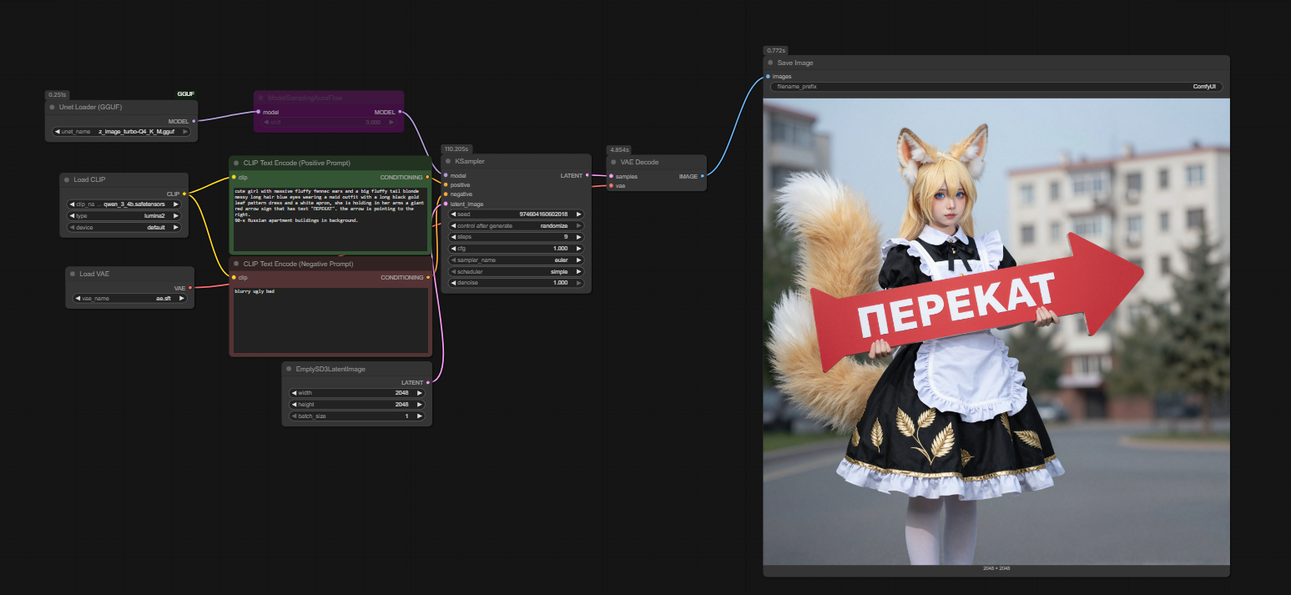Collapse the Load CLIP node dot
Image resolution: width=1291 pixels, height=595 pixels.
tap(67, 179)
